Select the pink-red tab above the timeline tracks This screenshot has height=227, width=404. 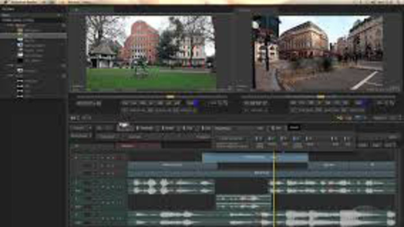138,146
